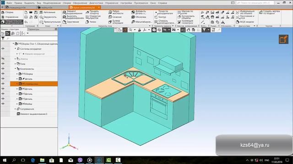
Task: Click Придать толщину tool
Action: point(92,12)
